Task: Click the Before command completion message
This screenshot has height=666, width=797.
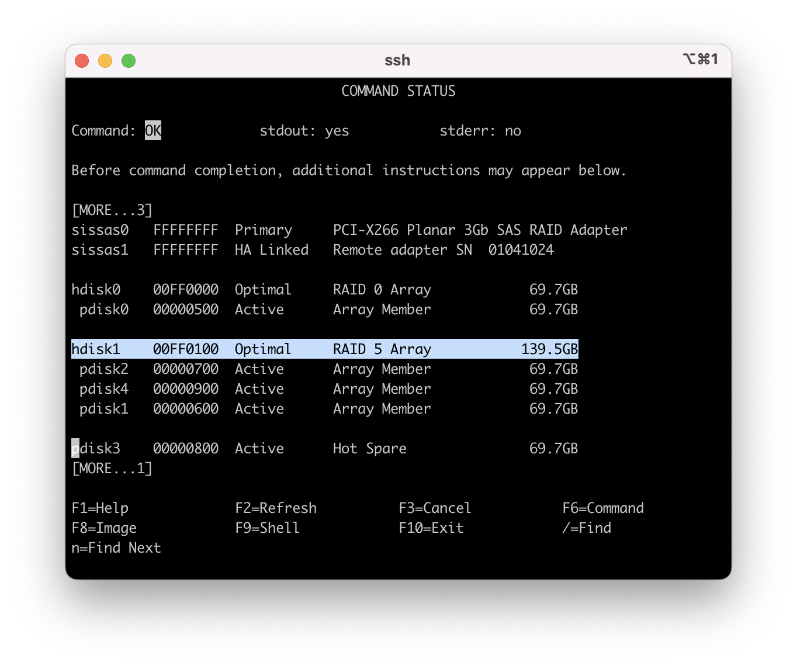Action: point(349,171)
